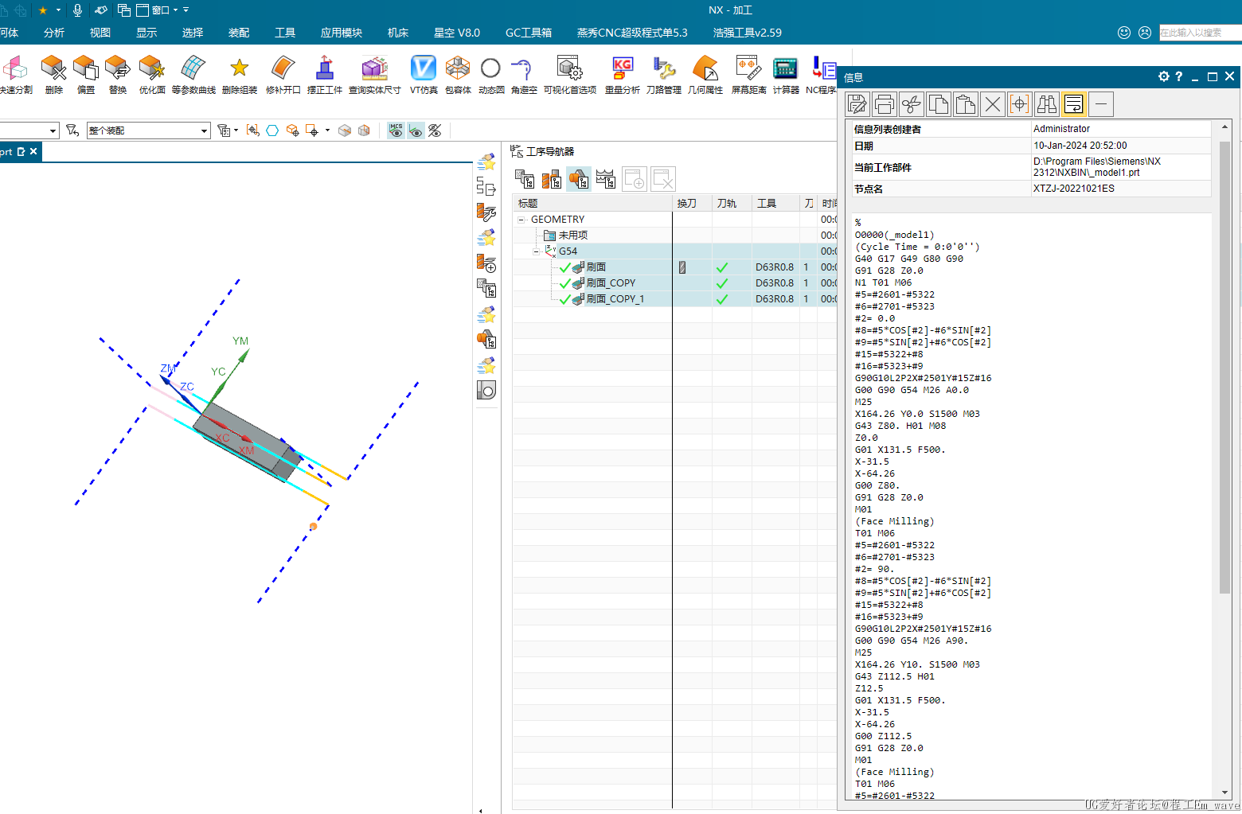Open the 替换 replace face tool
1242x814 pixels.
point(118,74)
